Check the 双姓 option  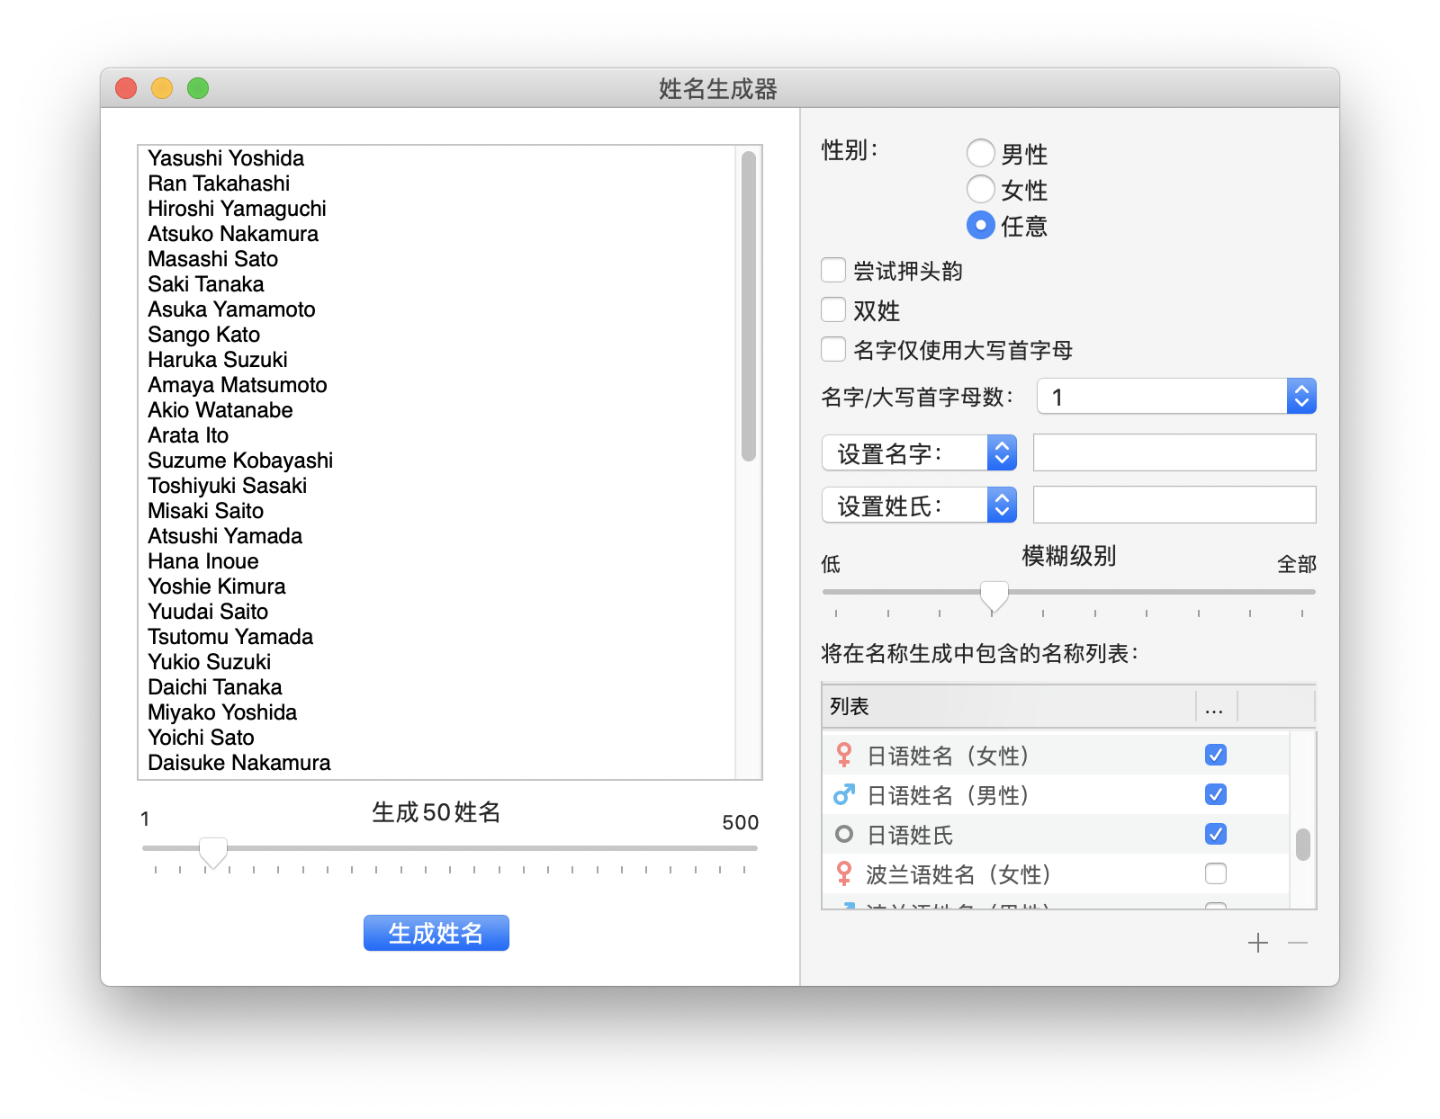[x=832, y=309]
